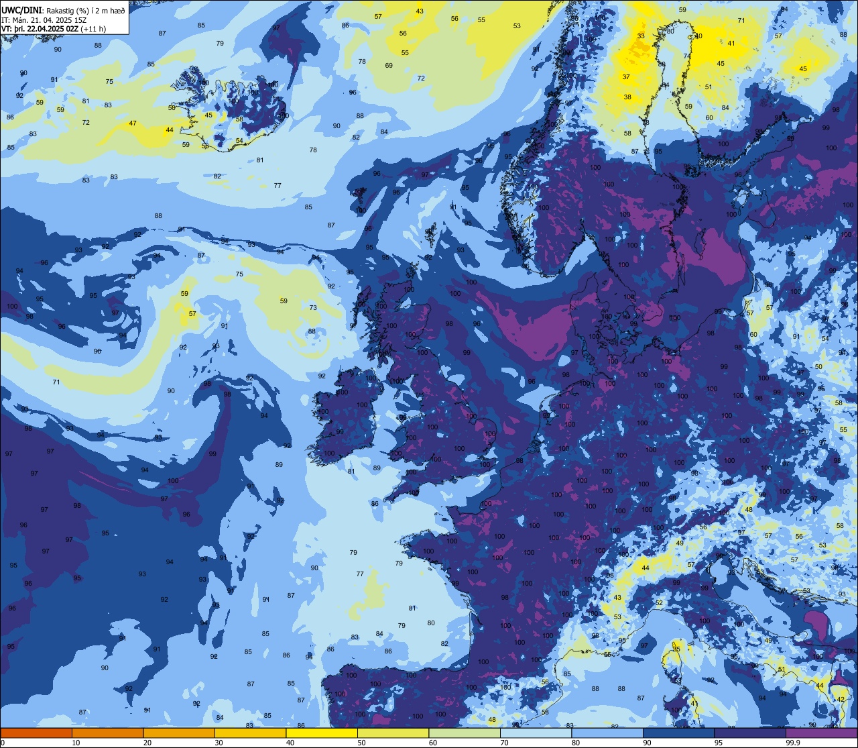This screenshot has width=858, height=748.
Task: Click the legend tick label '95'
Action: [719, 743]
